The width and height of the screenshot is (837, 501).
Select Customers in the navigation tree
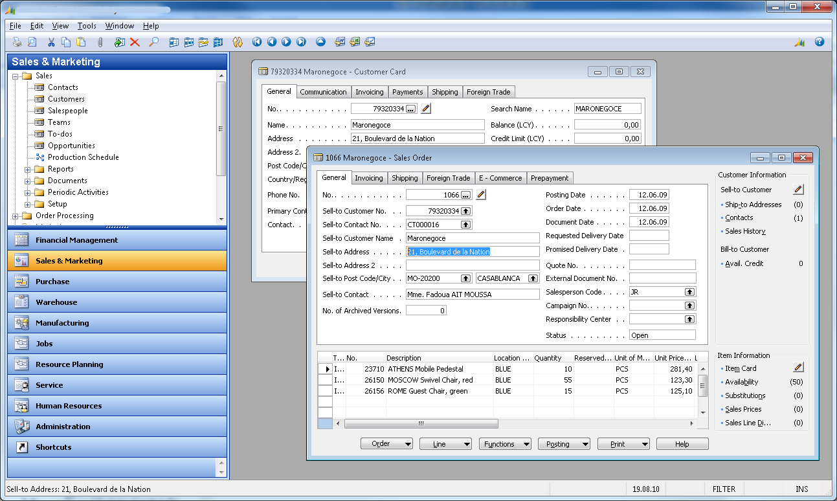(66, 99)
